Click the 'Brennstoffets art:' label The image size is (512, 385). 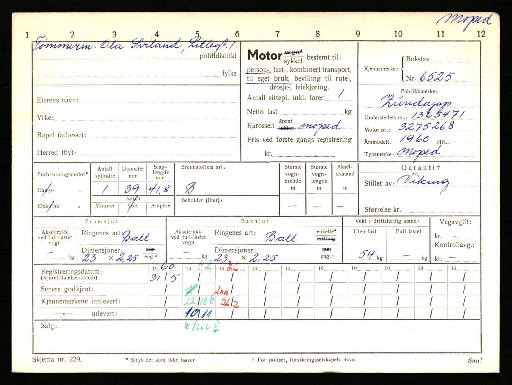[x=203, y=167]
